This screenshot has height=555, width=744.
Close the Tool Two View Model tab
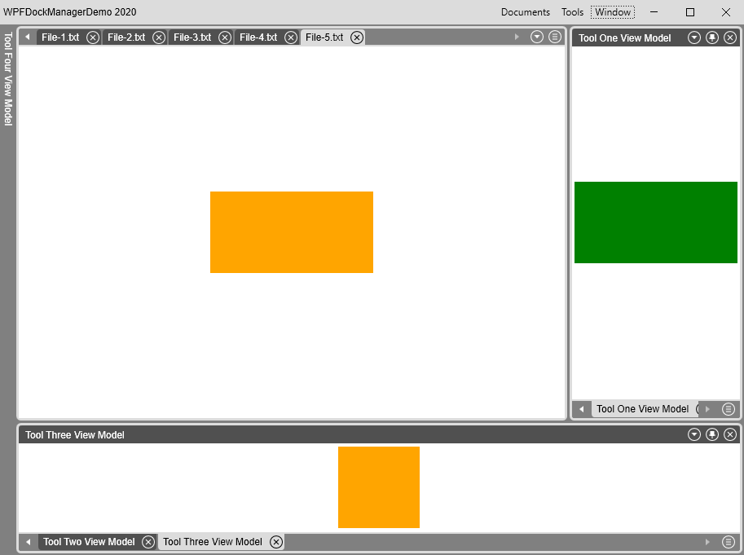point(148,542)
